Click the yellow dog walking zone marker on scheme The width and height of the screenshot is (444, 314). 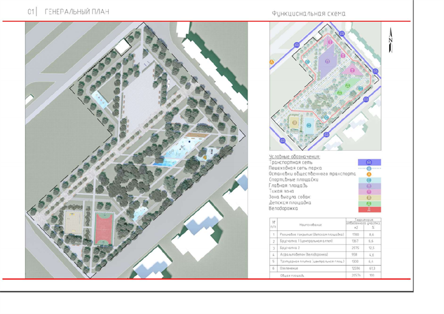(294, 122)
